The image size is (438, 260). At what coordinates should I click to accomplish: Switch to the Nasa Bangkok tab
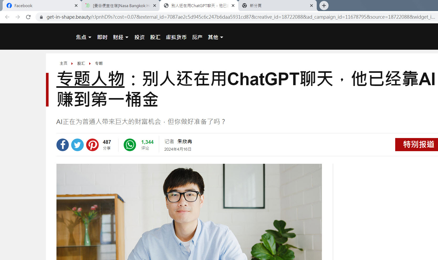[x=121, y=6]
